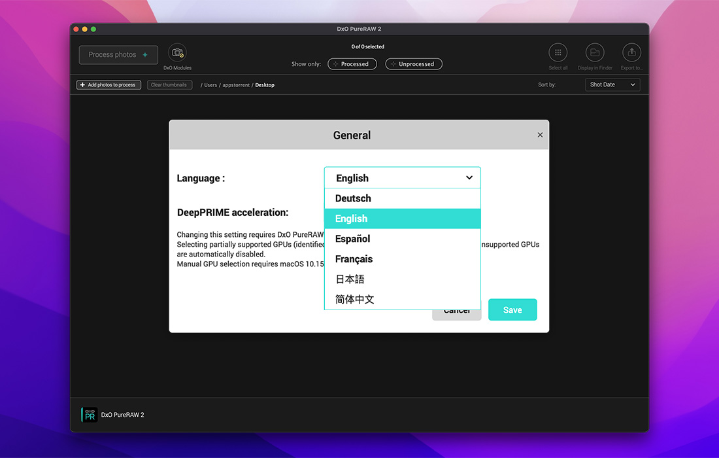Click the DxO PureRAW 2 logo icon
The height and width of the screenshot is (458, 719).
90,415
